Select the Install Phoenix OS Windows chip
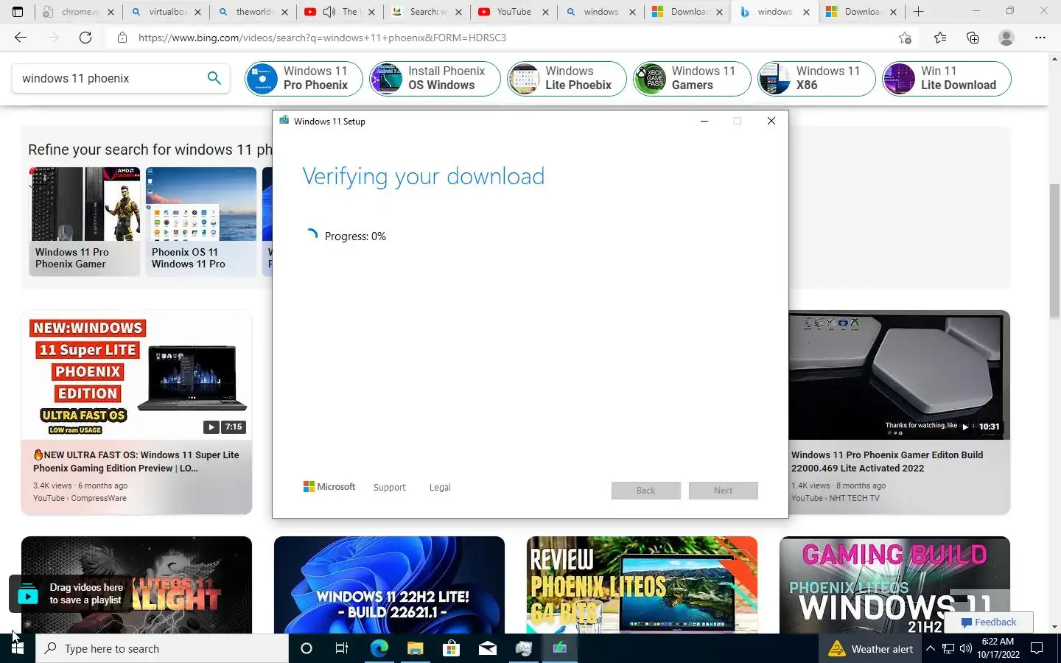This screenshot has width=1061, height=663. [435, 78]
